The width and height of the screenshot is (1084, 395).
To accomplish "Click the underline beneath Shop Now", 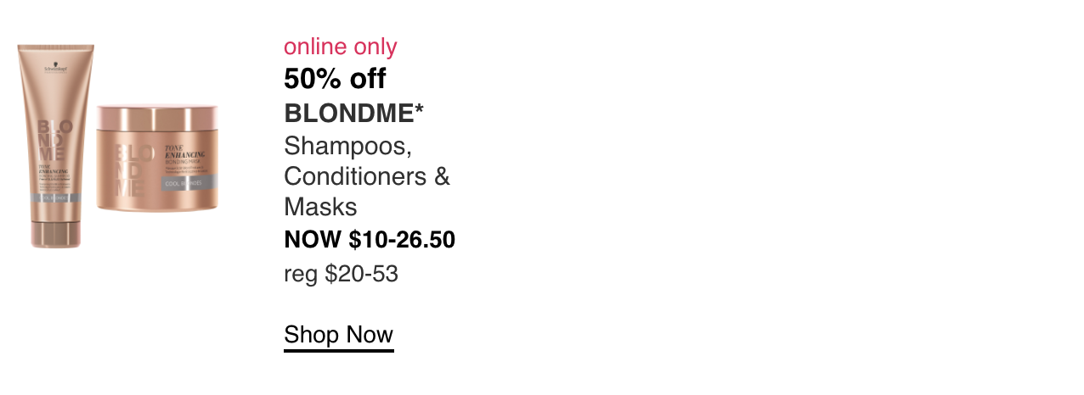I will (339, 349).
